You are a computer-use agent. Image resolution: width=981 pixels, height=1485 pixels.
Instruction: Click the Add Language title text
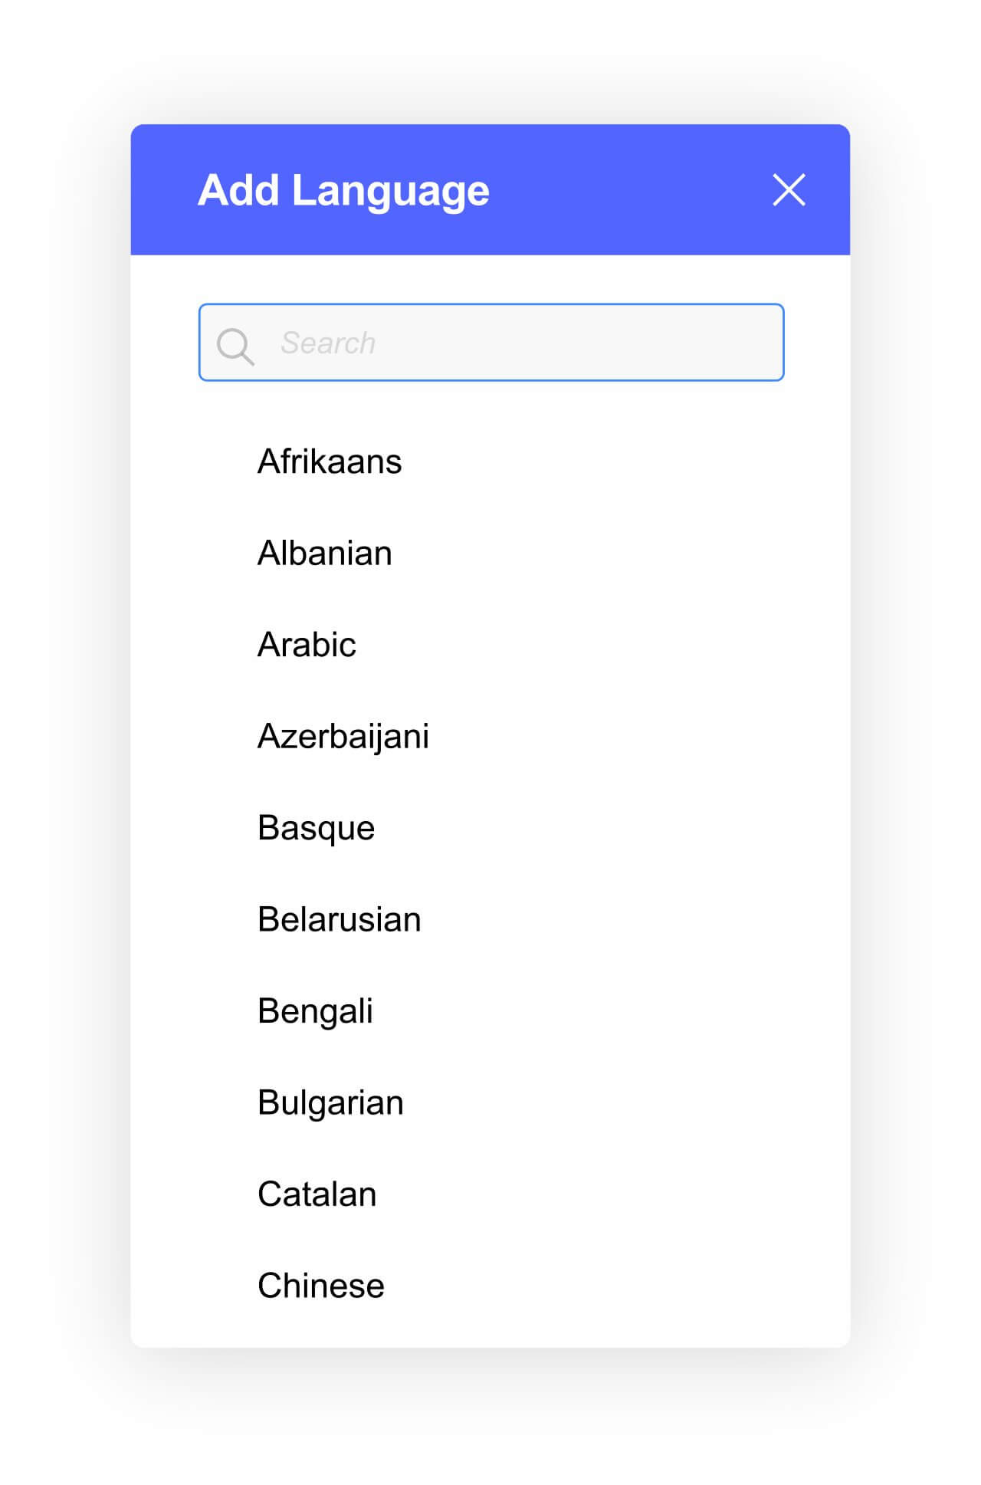(343, 190)
